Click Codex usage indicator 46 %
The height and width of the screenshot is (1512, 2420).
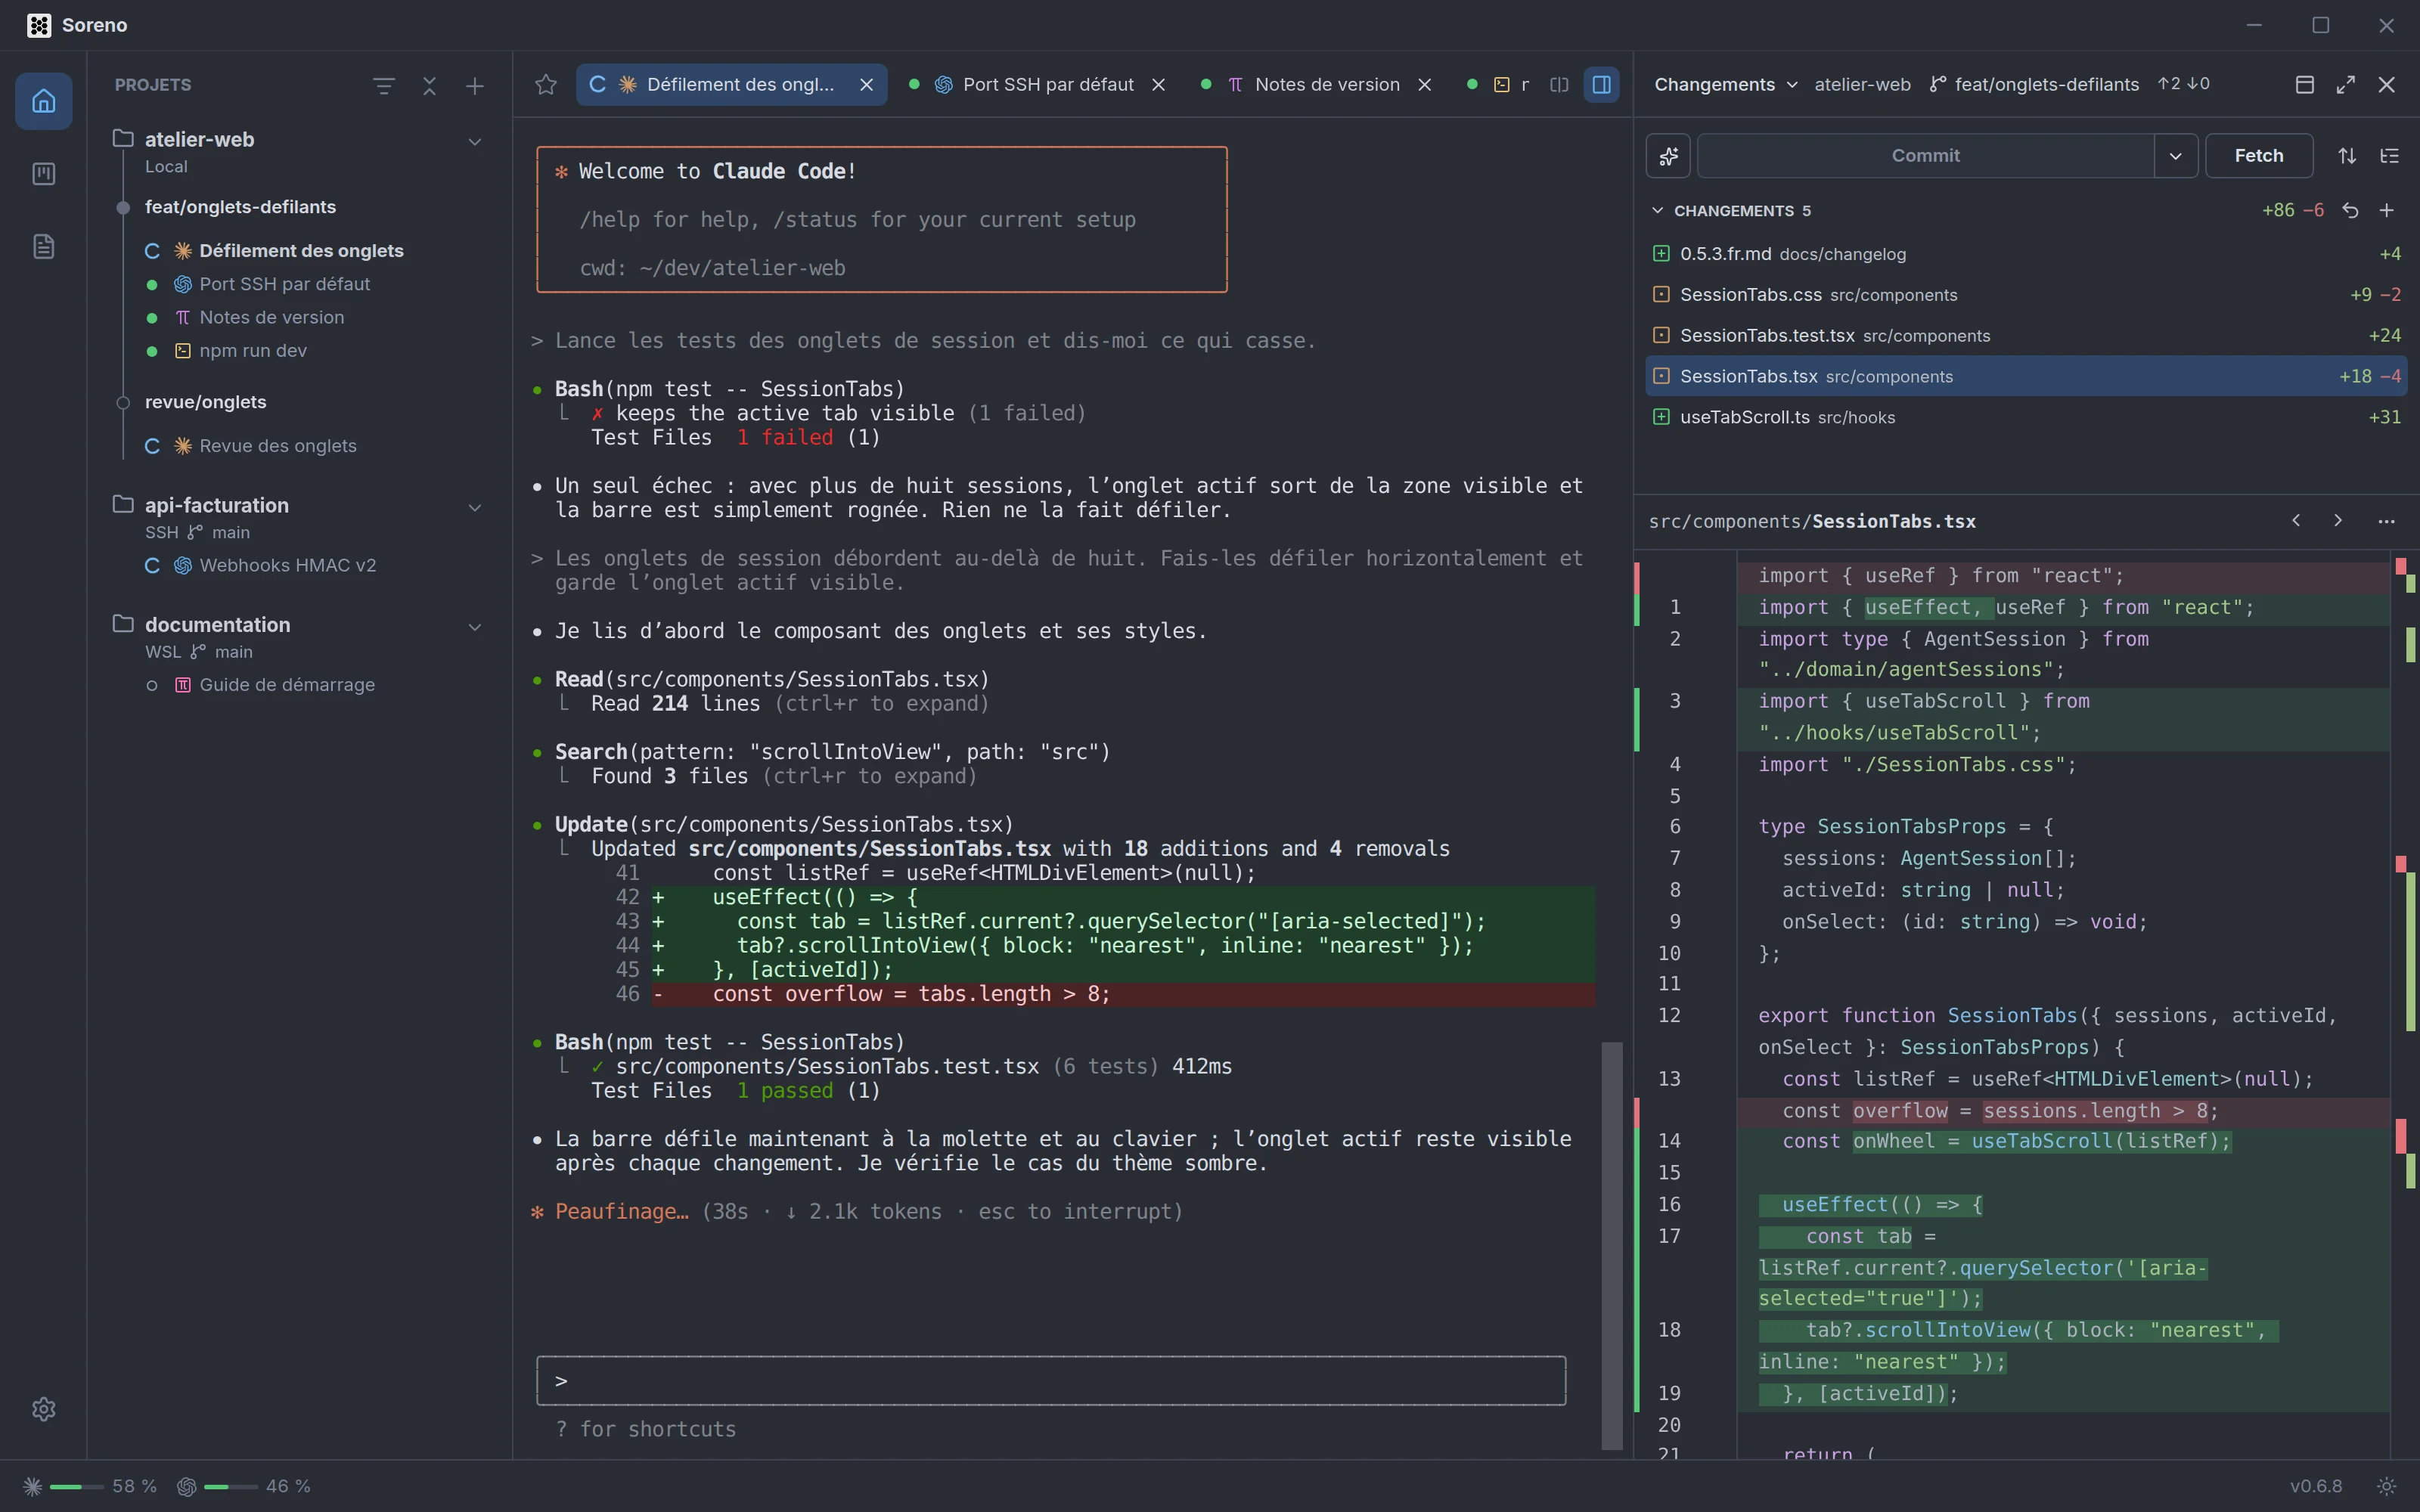[244, 1486]
